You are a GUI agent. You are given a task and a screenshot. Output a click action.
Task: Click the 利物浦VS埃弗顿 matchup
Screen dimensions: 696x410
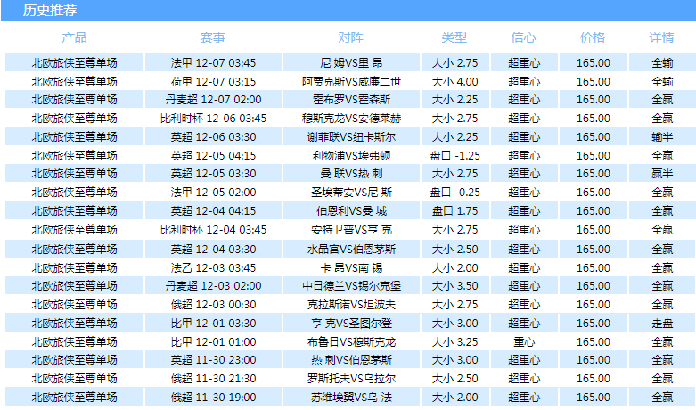(351, 155)
